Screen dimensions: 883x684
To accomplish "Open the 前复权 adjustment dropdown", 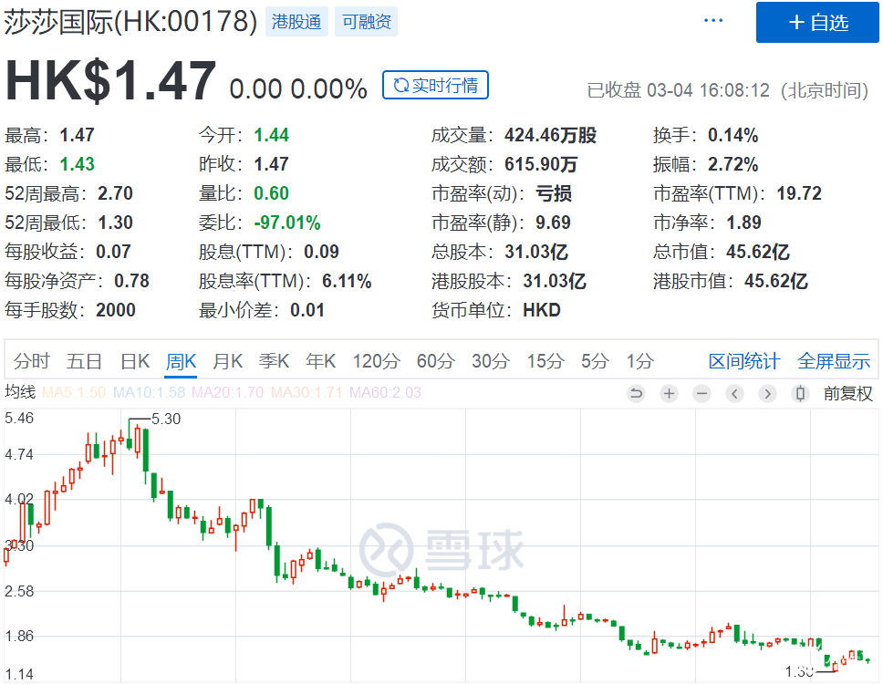I will (847, 394).
